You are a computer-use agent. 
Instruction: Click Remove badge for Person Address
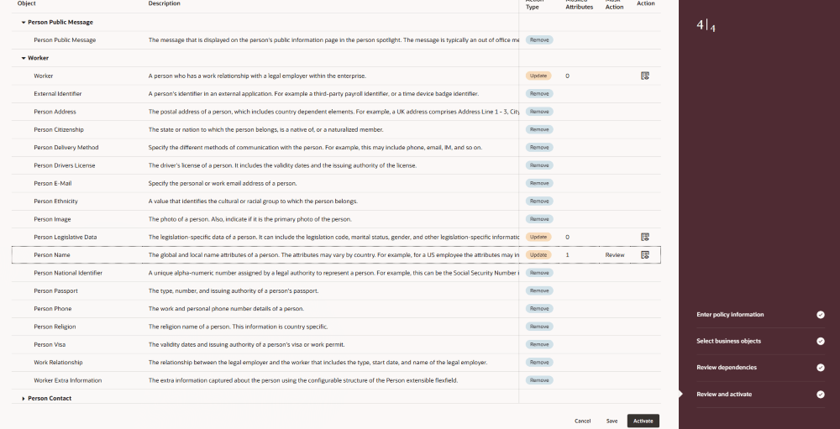pyautogui.click(x=539, y=112)
